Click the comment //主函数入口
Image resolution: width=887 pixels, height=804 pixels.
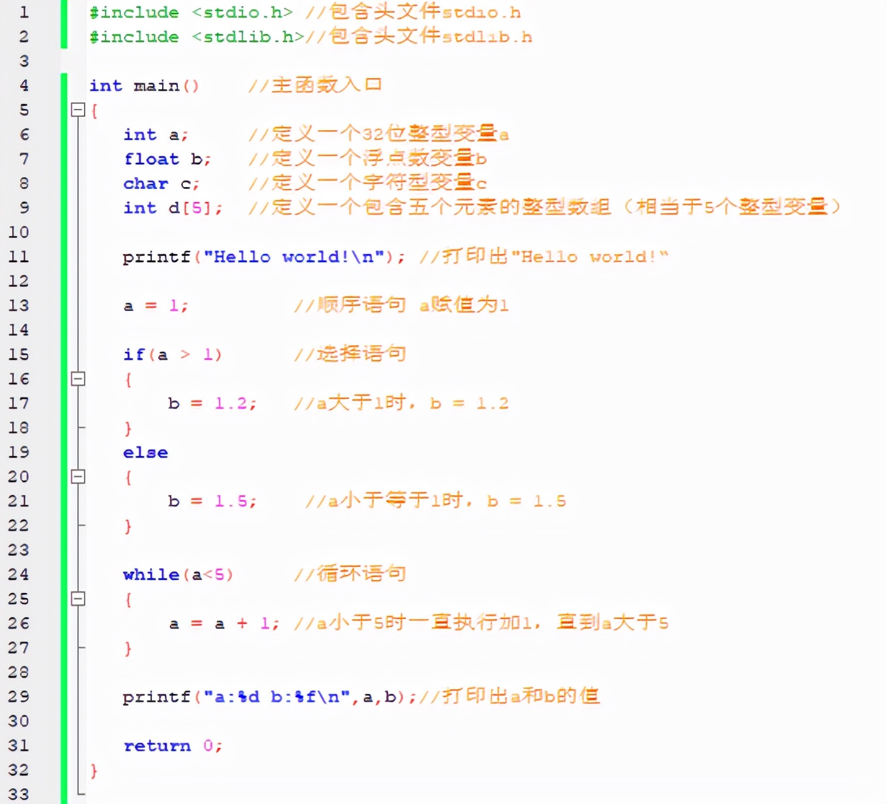point(317,85)
